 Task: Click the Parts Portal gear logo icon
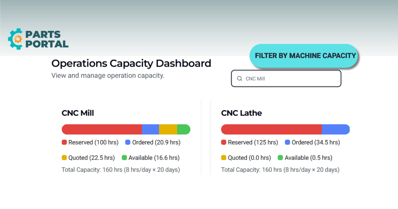pyautogui.click(x=15, y=39)
